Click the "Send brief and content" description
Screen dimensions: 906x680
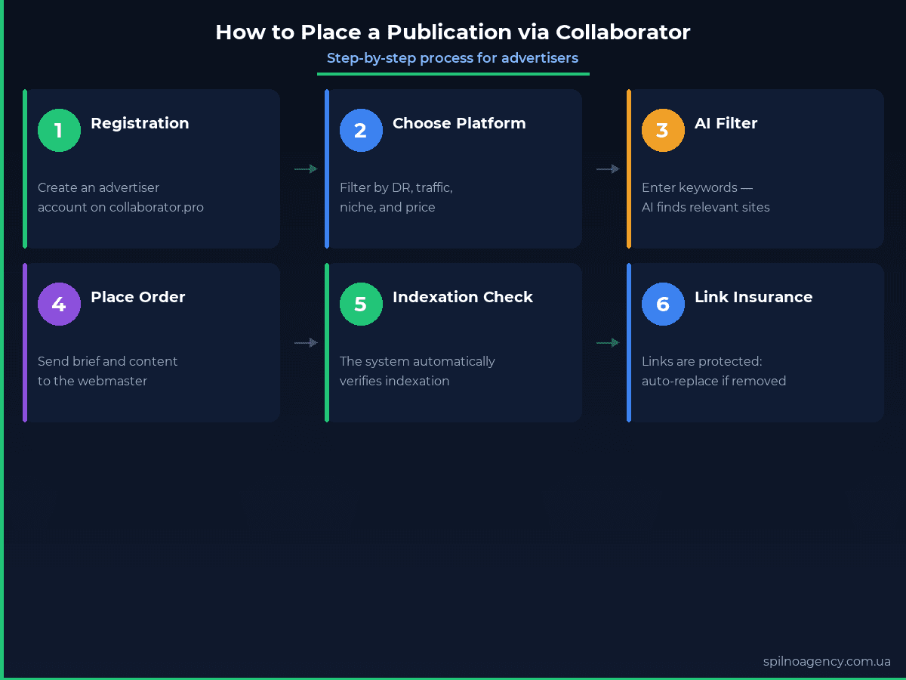coord(108,371)
